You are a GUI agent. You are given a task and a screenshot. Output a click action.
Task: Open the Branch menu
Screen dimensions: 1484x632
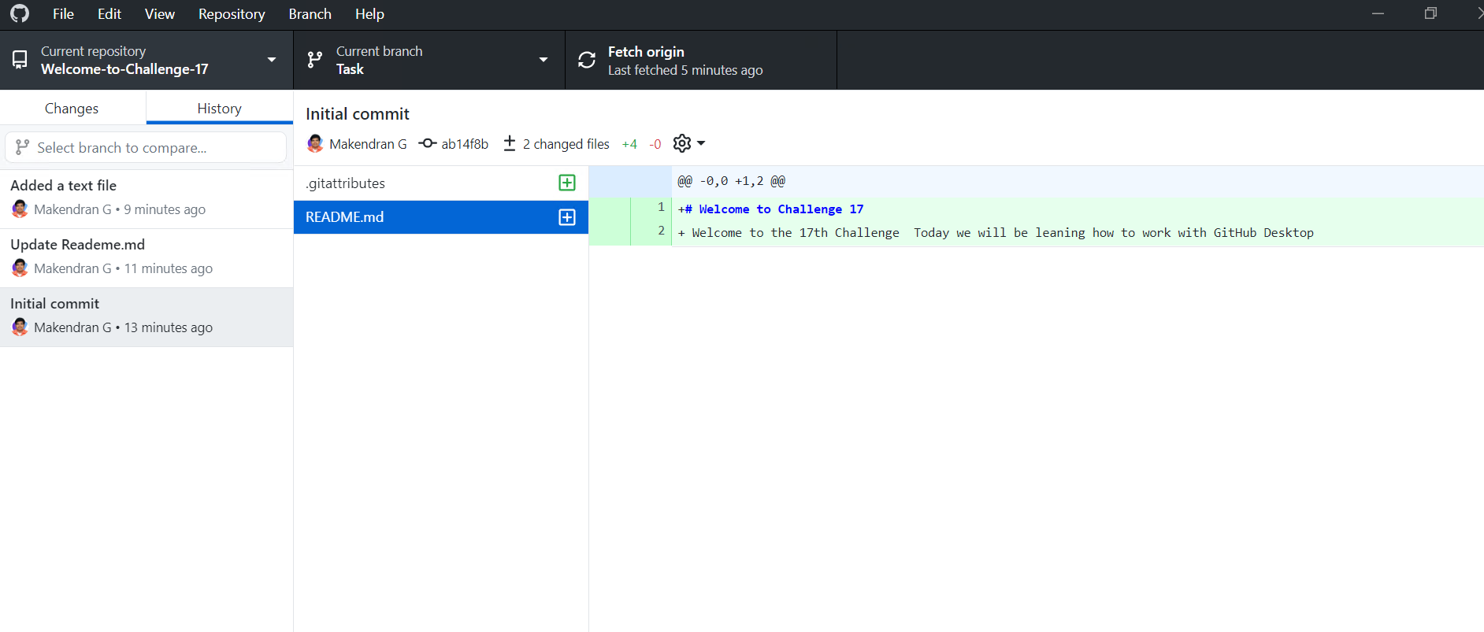tap(310, 14)
